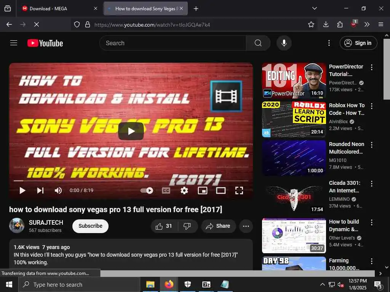Open Windows Security shield on the taskbar
This screenshot has width=390, height=292.
[187, 284]
